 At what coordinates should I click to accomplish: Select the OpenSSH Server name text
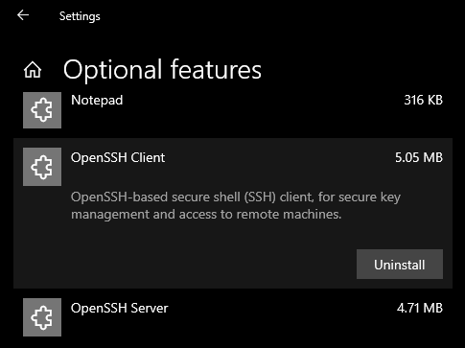(x=120, y=308)
